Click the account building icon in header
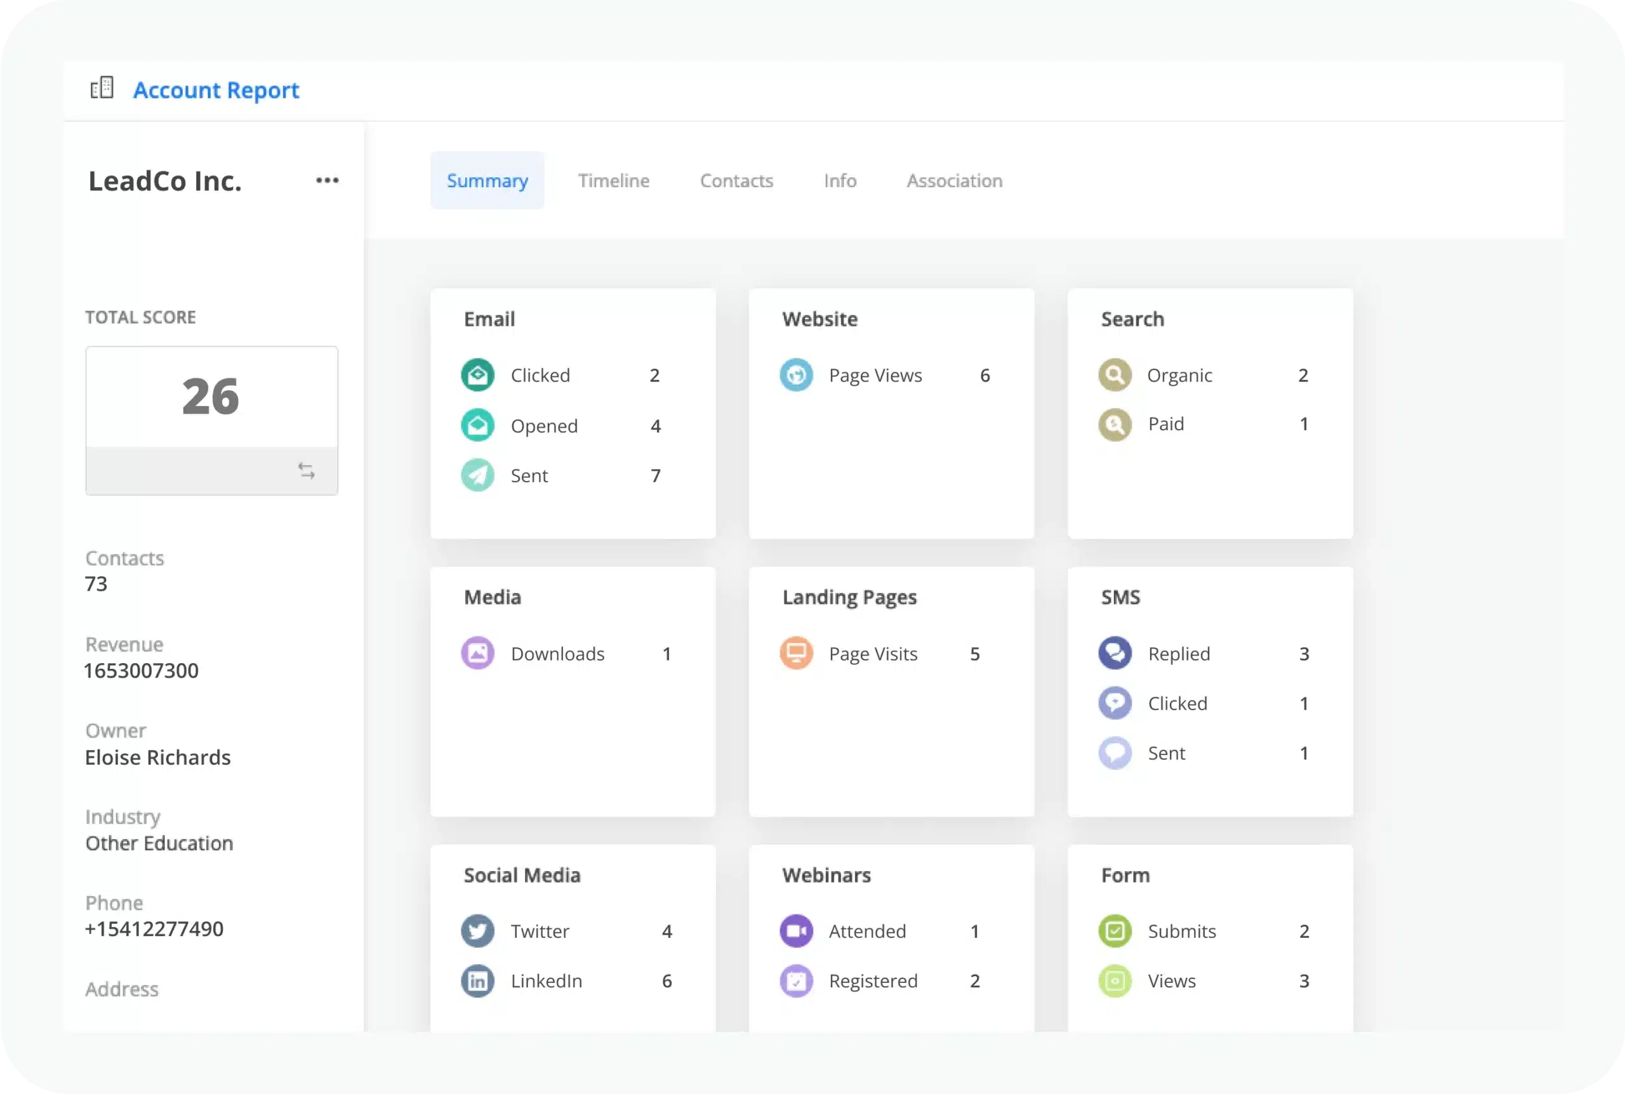 coord(102,88)
